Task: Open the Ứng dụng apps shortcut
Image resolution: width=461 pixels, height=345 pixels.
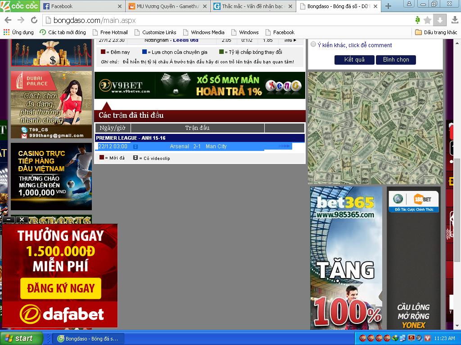Action: coord(18,32)
